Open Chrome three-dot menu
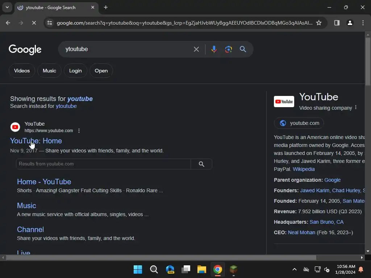Screen dimensions: 371x278 pos(363,23)
